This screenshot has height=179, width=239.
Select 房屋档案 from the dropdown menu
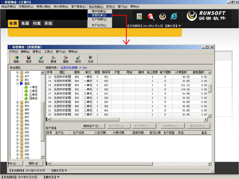(99, 15)
